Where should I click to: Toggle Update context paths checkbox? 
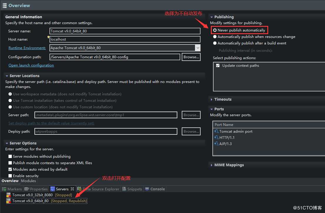click(218, 66)
